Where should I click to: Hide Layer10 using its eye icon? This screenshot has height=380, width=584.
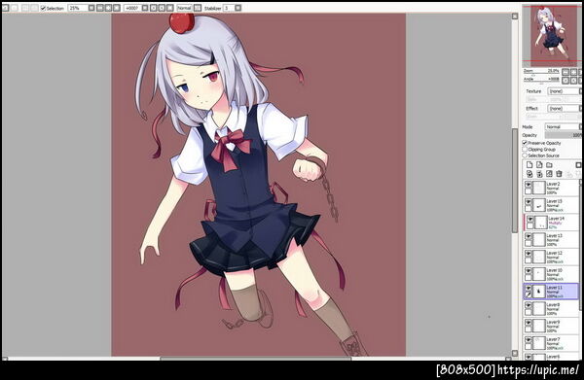click(x=529, y=271)
